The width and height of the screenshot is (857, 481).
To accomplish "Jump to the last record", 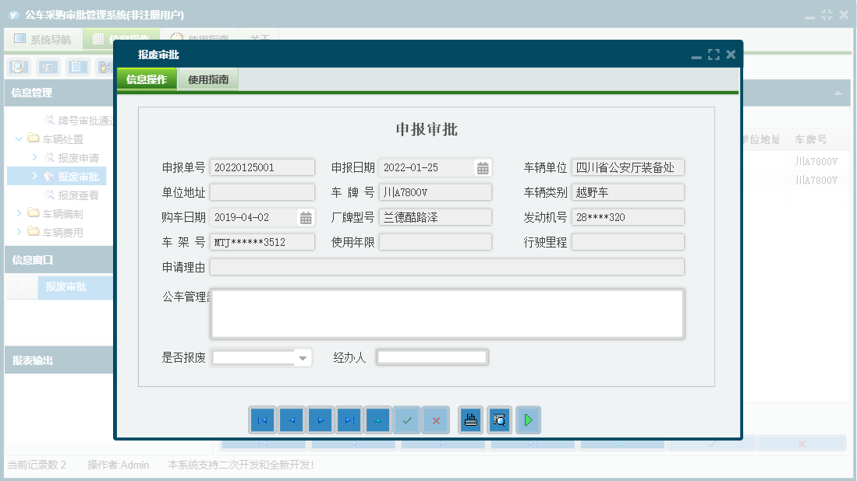I will coord(349,420).
